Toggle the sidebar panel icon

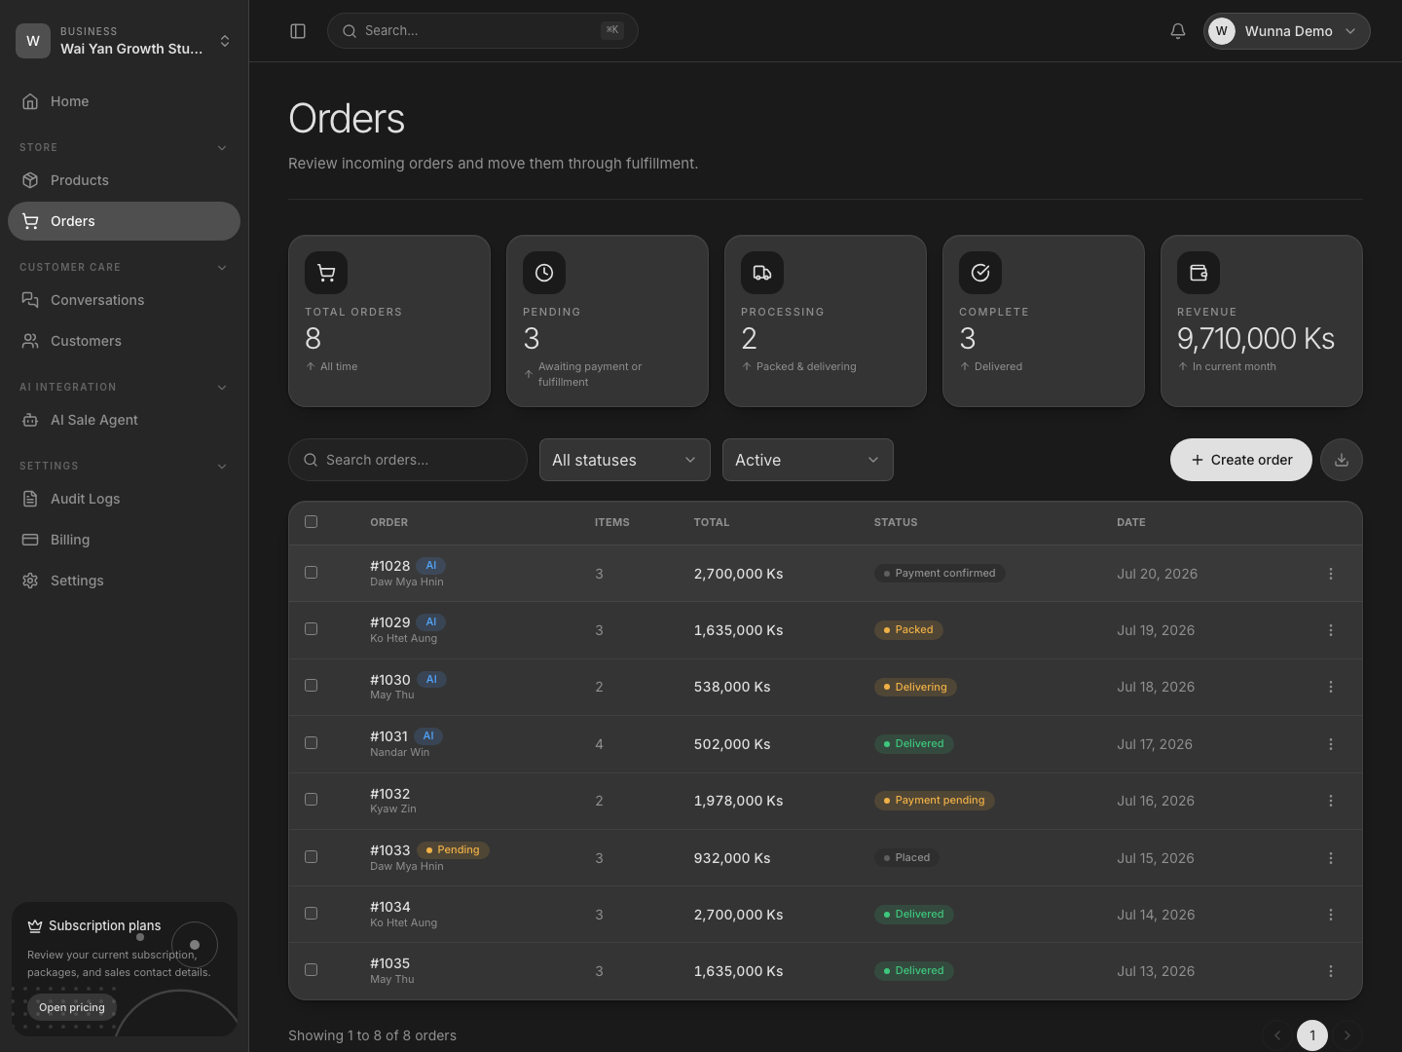(x=298, y=31)
